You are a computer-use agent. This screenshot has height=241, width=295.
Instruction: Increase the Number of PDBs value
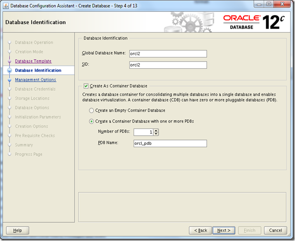click(156, 130)
